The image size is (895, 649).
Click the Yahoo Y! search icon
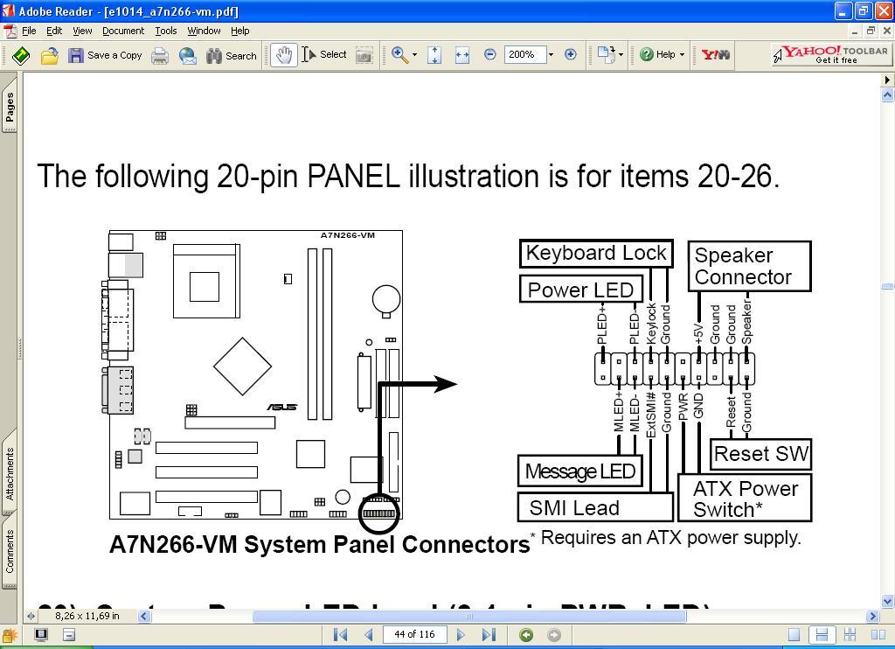click(x=716, y=55)
